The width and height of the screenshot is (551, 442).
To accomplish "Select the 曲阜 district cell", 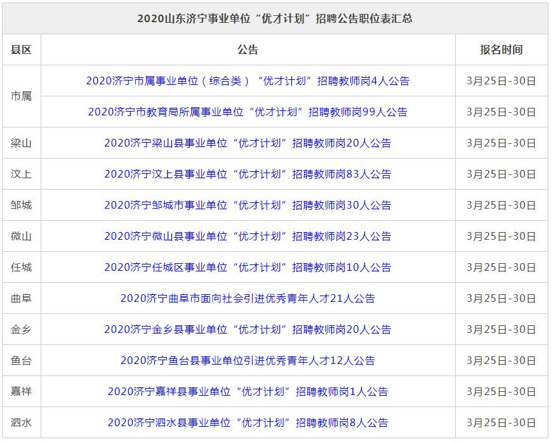I will click(x=21, y=299).
